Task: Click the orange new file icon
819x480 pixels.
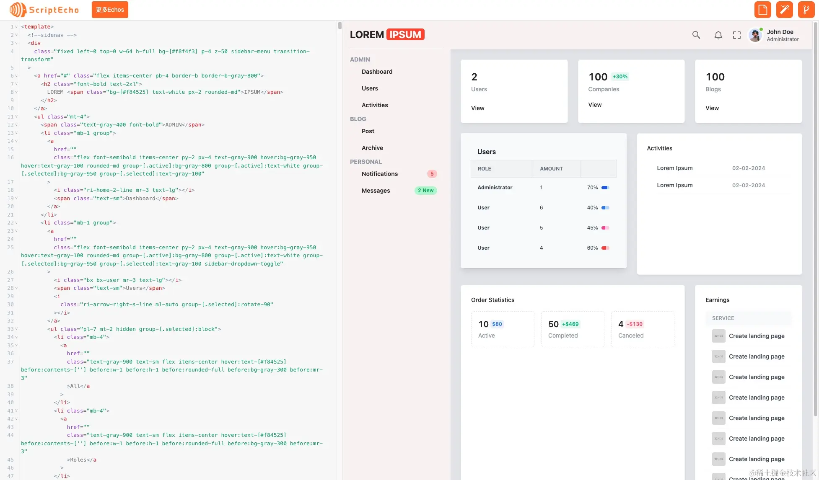Action: [762, 10]
